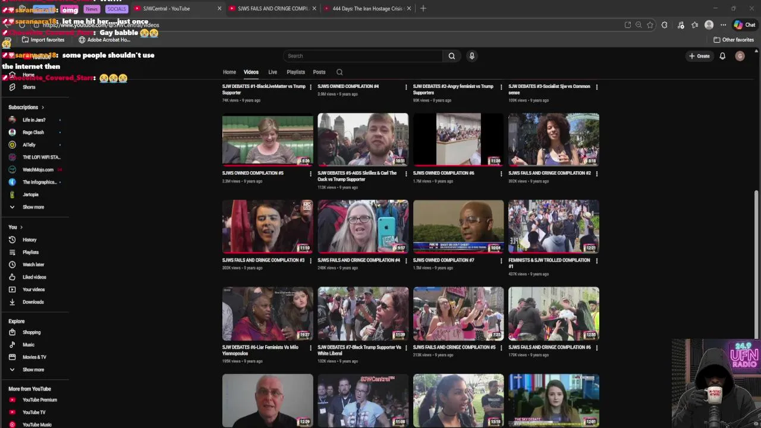
Task: Expand the Subscriptions section chevron
Action: [43, 108]
